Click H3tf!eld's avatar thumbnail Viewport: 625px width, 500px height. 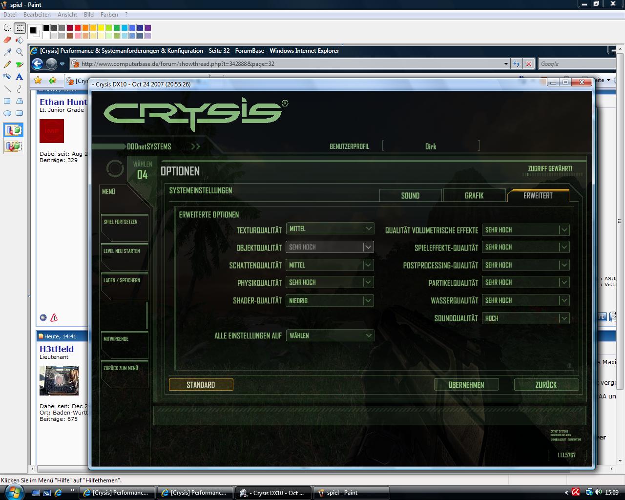click(x=59, y=381)
